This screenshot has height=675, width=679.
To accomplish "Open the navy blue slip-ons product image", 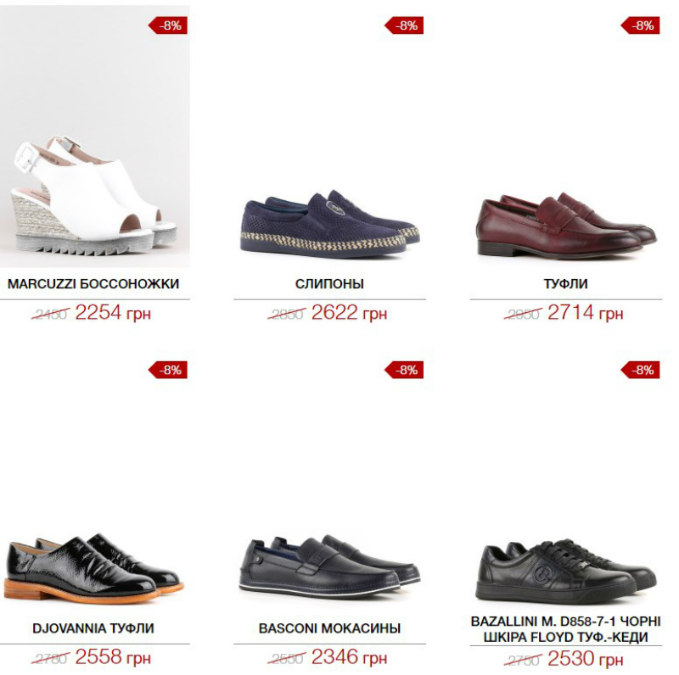I will [x=330, y=224].
